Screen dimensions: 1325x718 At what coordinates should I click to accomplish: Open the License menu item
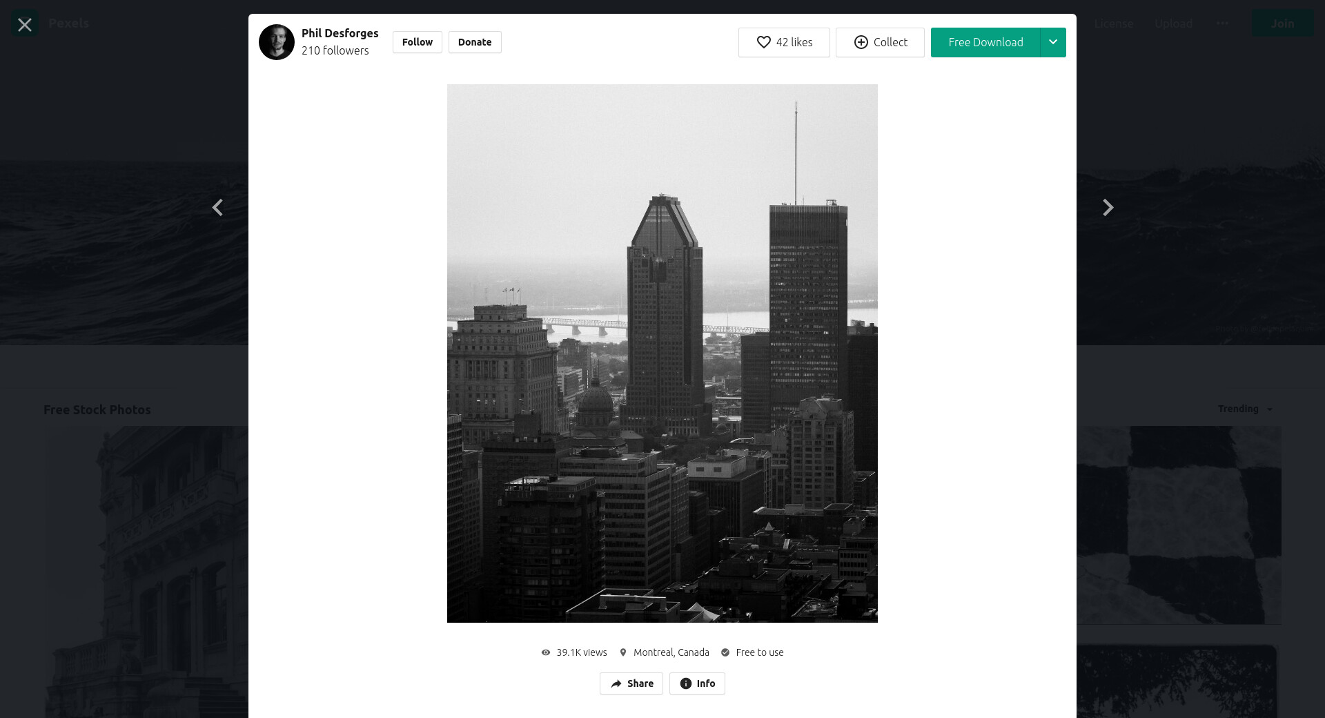[x=1113, y=23]
